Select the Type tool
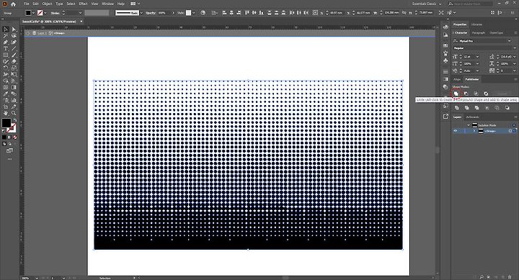This screenshot has width=519, height=280. [5, 49]
